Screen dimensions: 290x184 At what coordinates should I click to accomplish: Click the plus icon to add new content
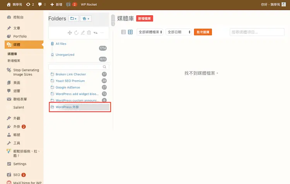click(52, 4)
